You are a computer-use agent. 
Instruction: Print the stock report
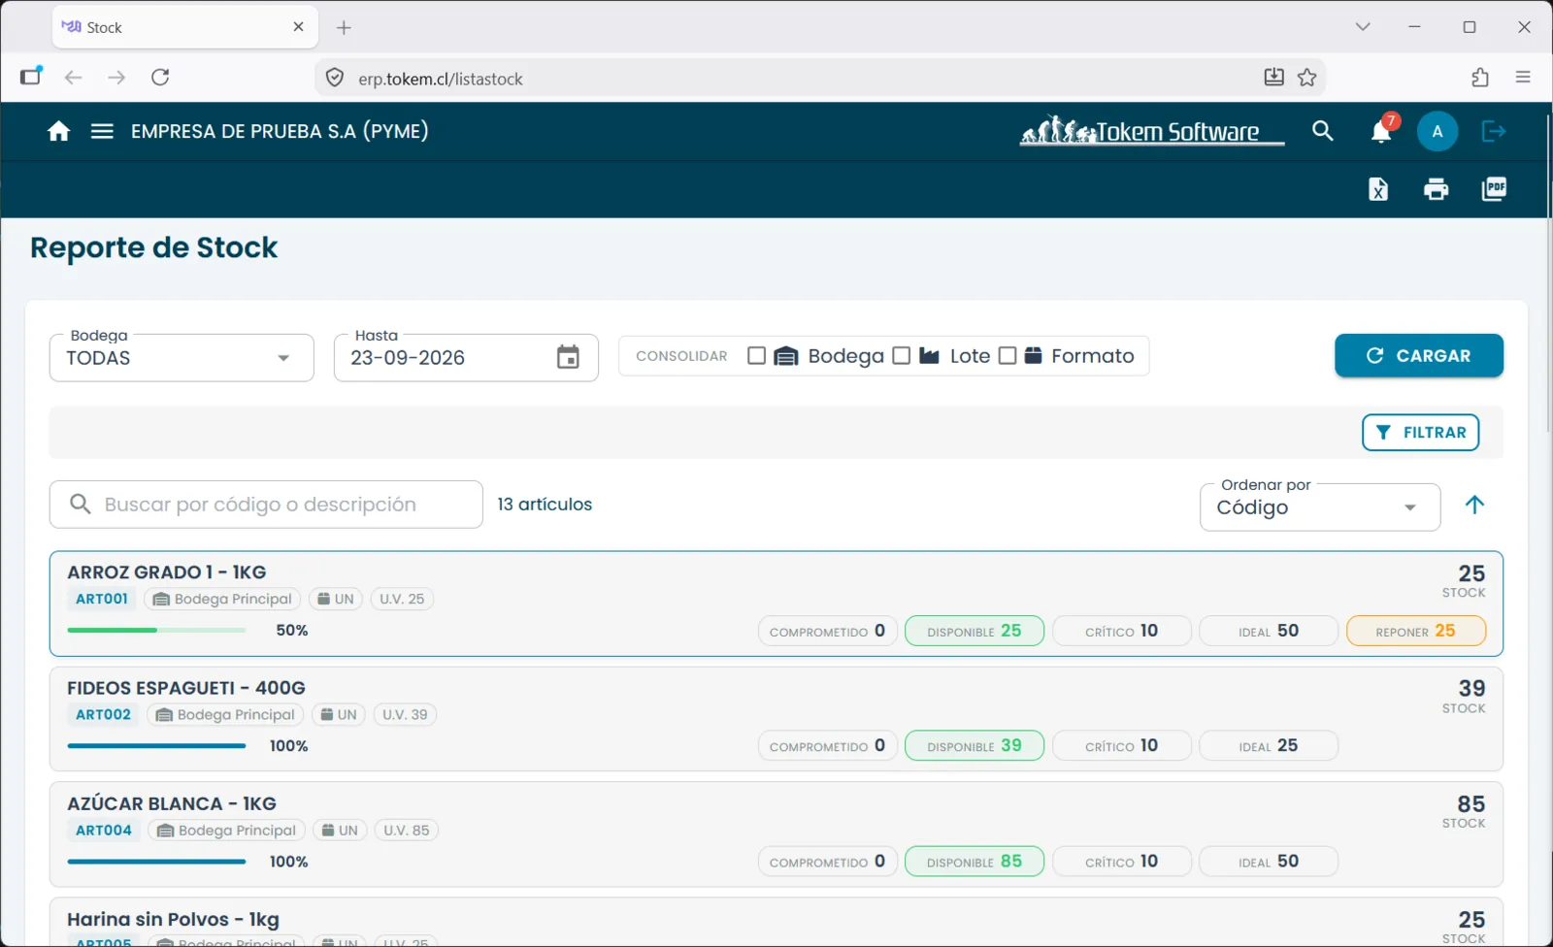pyautogui.click(x=1436, y=189)
